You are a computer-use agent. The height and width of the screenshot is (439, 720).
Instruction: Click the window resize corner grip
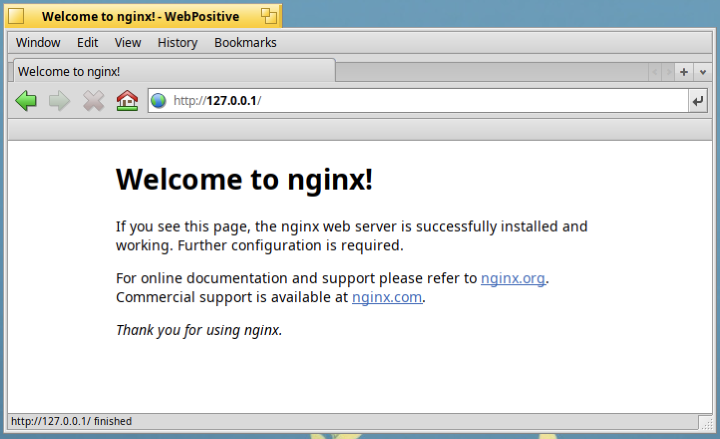click(706, 423)
